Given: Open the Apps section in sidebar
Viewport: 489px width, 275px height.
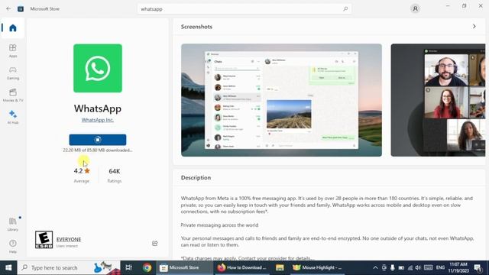Looking at the screenshot, I should tap(13, 51).
